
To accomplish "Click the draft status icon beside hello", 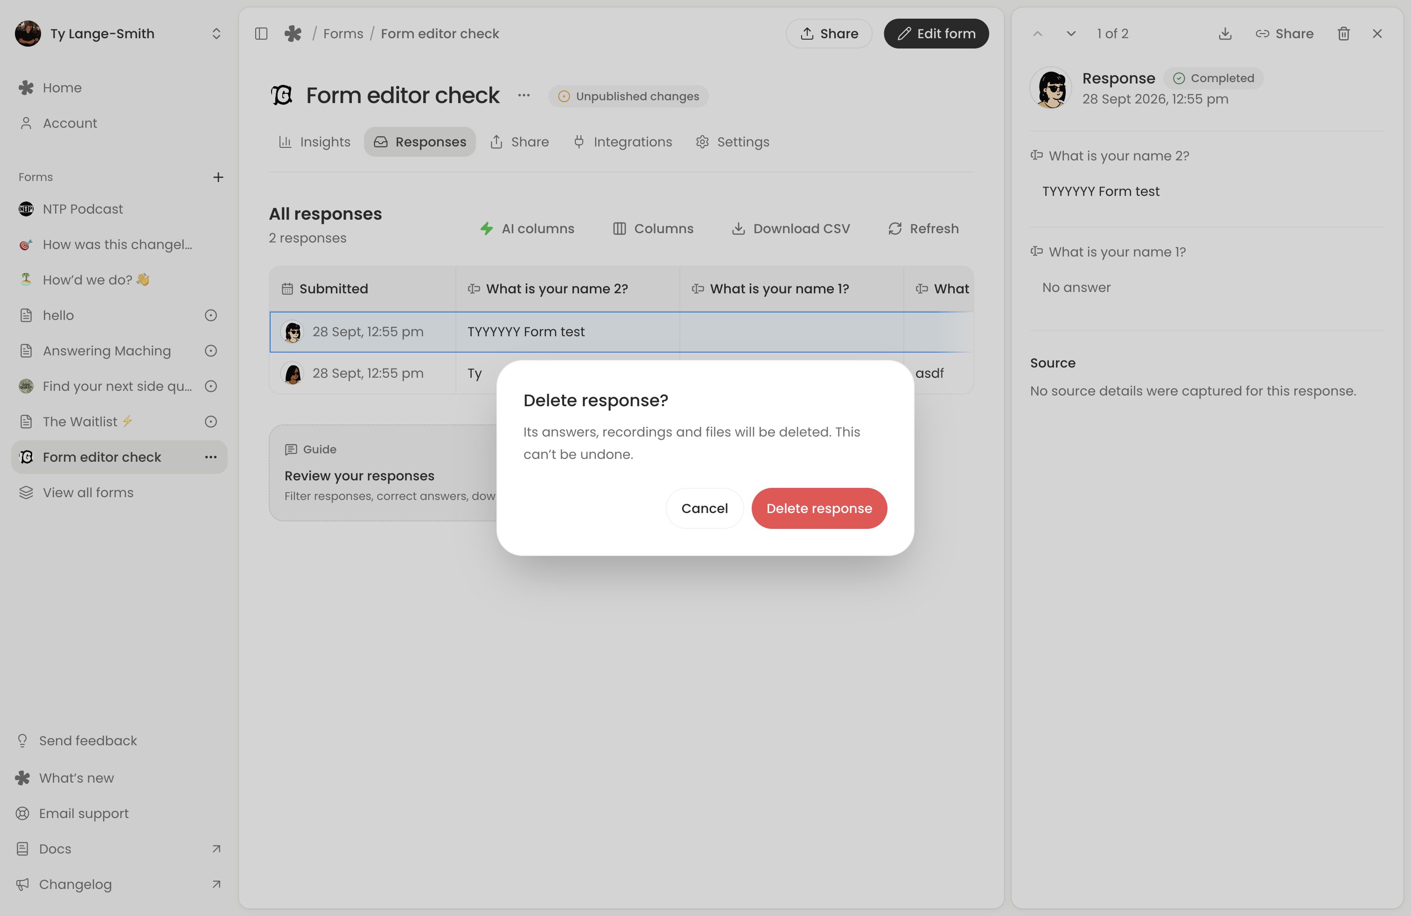I will (210, 315).
